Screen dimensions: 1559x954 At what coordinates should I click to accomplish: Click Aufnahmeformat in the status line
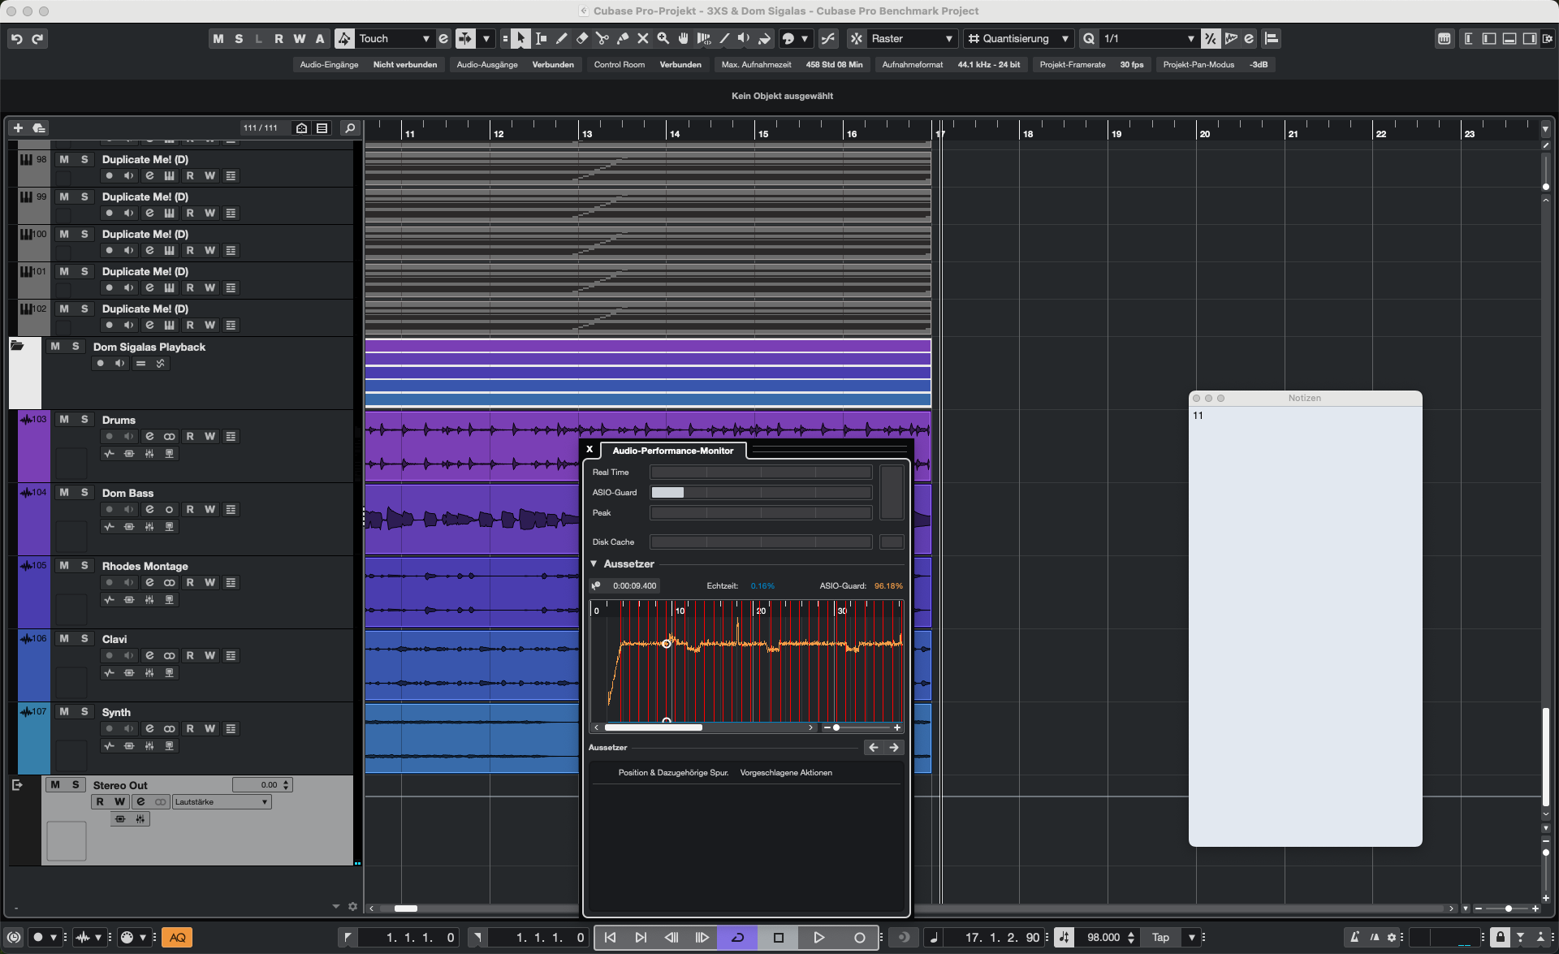tap(912, 65)
